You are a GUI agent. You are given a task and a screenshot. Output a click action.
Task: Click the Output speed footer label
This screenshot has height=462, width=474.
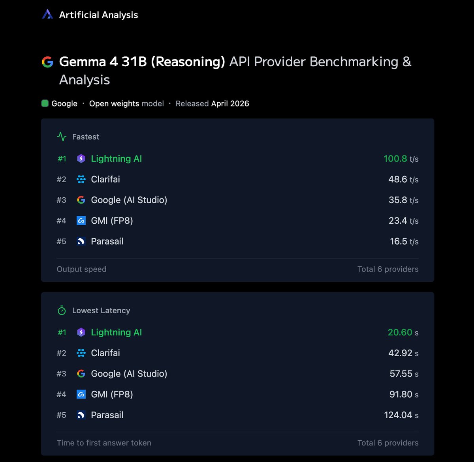pos(81,269)
